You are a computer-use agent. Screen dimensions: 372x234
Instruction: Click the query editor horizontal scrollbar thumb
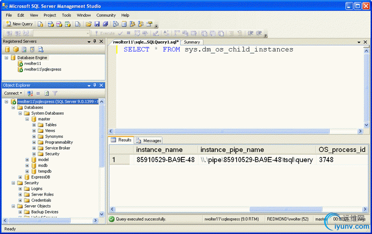[x=222, y=131]
